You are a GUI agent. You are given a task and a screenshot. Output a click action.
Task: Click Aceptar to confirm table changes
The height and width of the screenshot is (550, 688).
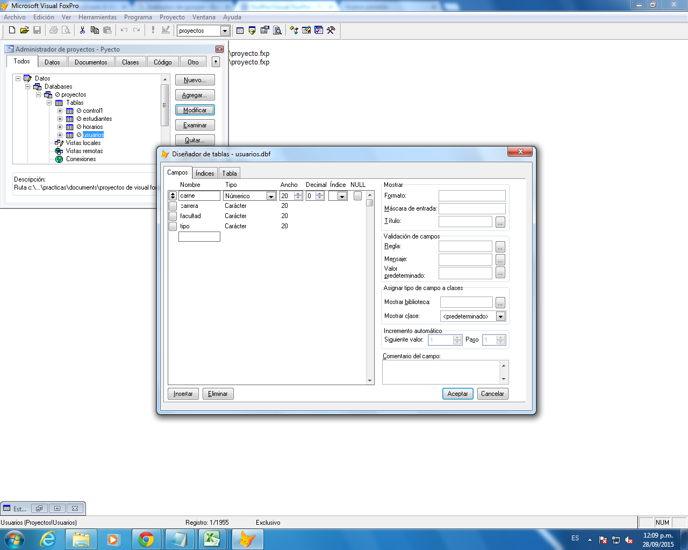coord(458,394)
